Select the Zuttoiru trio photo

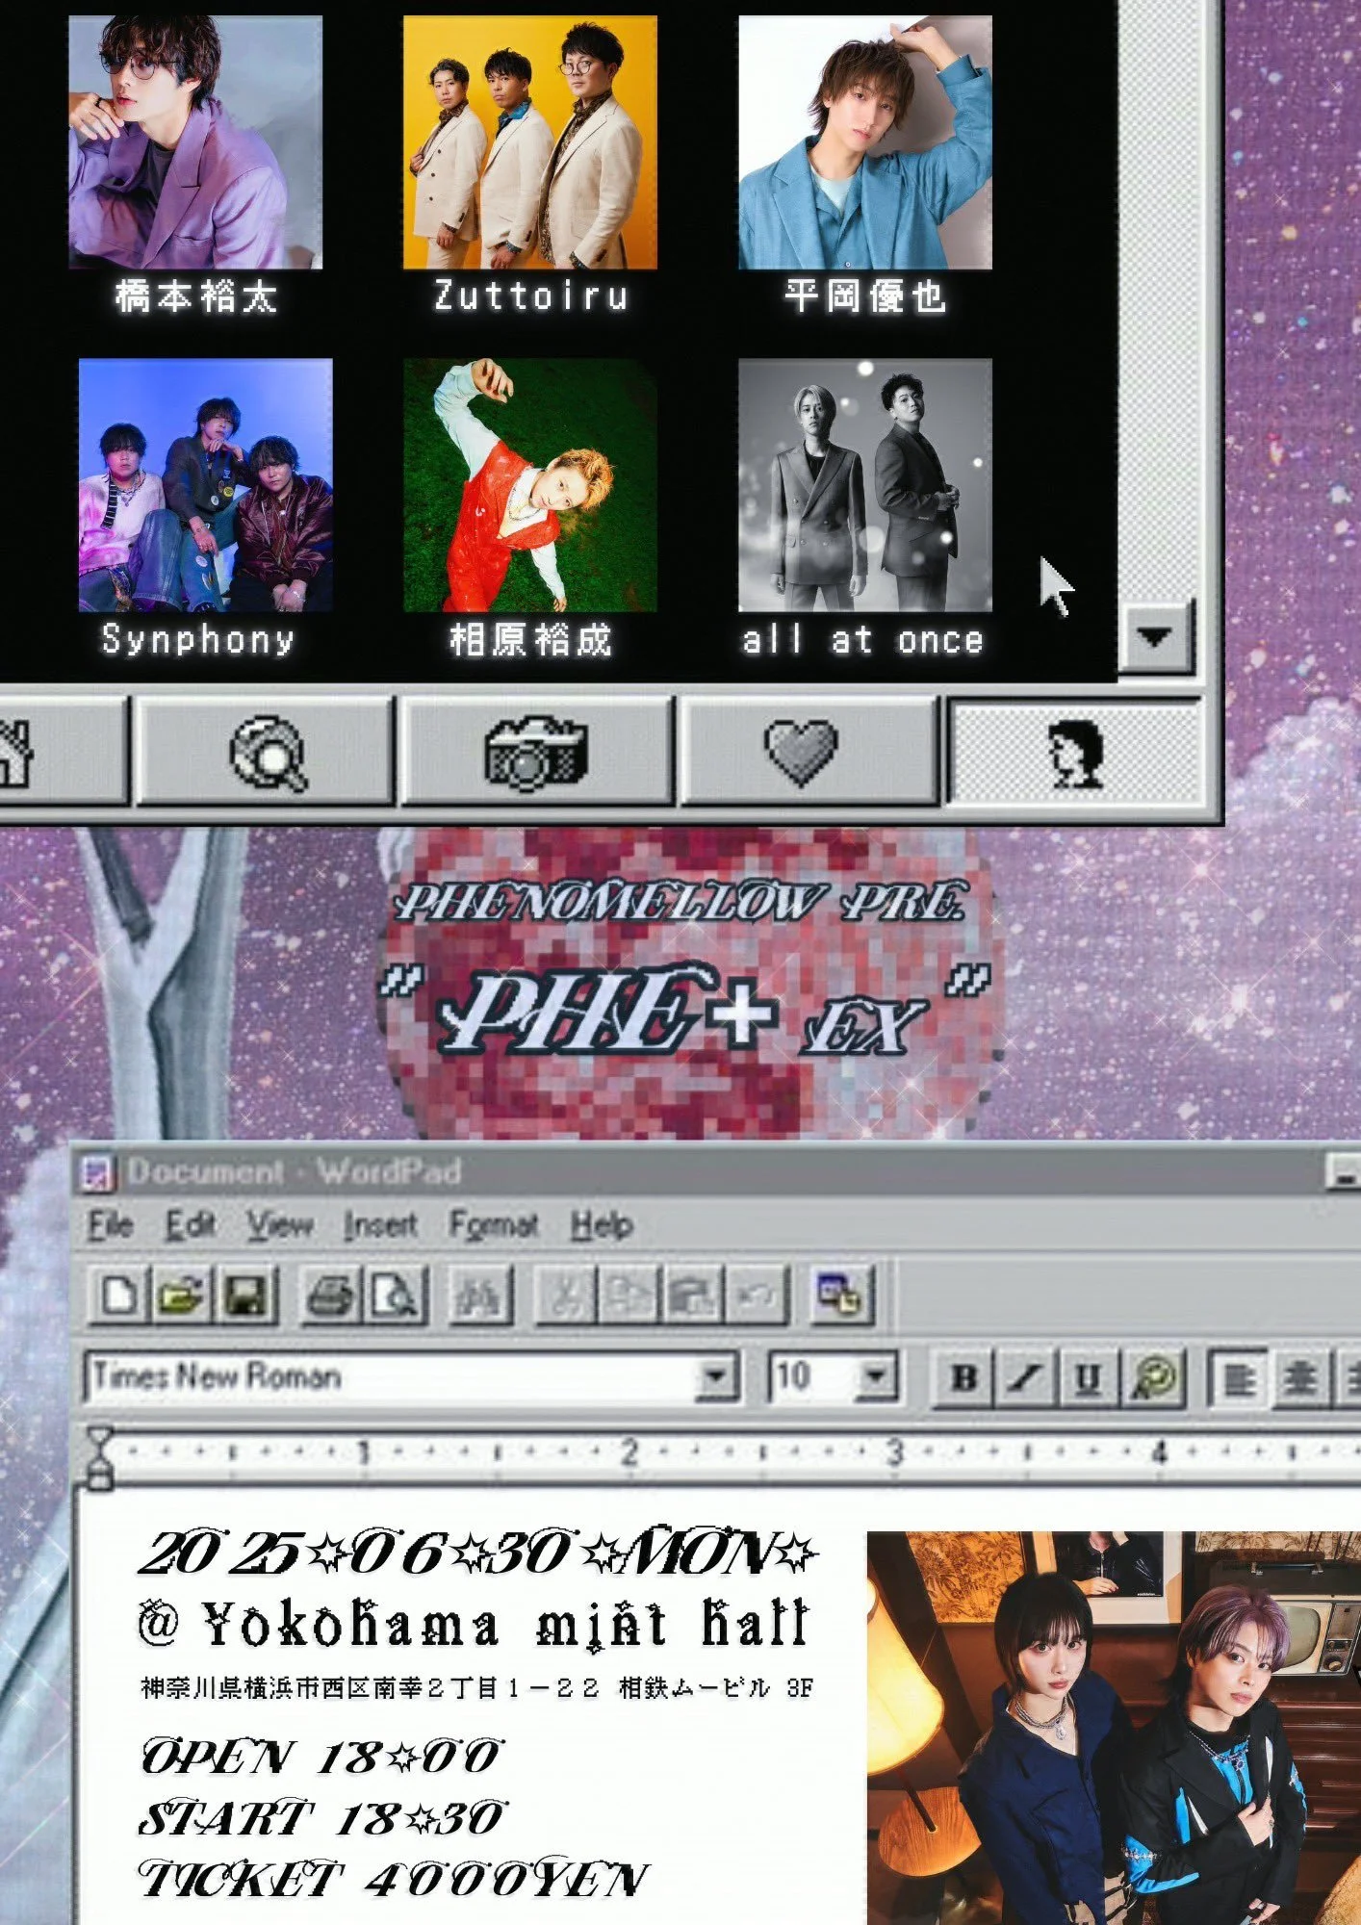(x=529, y=141)
